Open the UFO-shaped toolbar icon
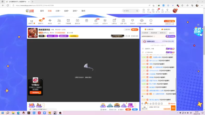The width and height of the screenshot is (205, 115). pyautogui.click(x=142, y=20)
